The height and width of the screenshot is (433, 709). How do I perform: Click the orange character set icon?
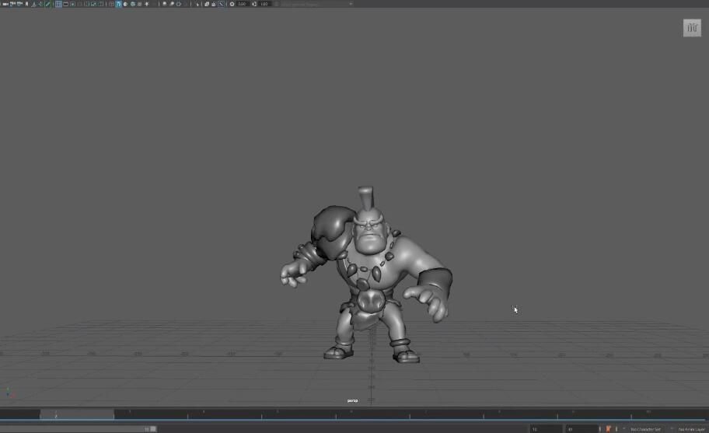(608, 428)
